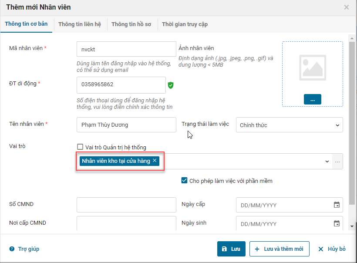Screen dimensions: 357x263
Task: Open calendar picker for Ngày cấp
Action: (337, 205)
